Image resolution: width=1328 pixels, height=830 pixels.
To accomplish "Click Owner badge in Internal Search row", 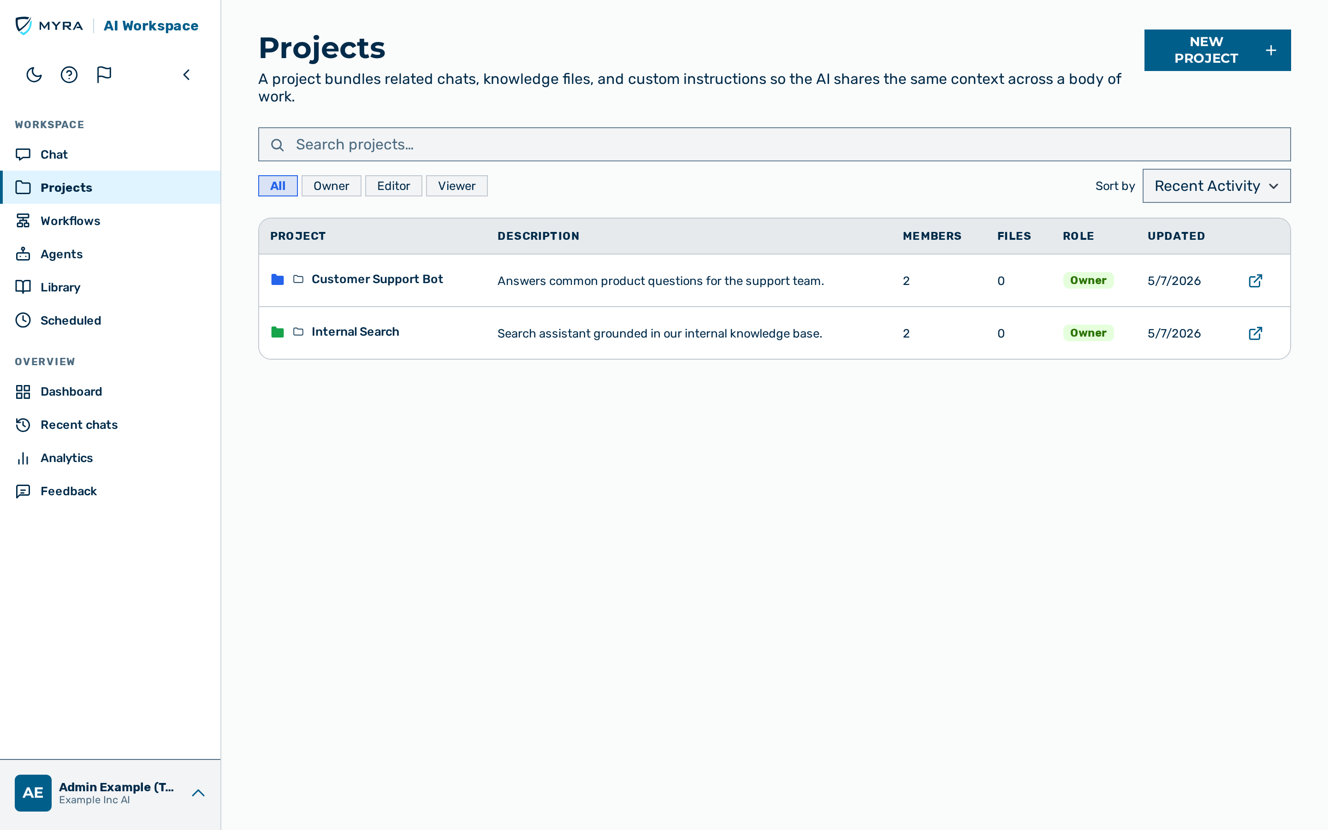I will [1088, 333].
